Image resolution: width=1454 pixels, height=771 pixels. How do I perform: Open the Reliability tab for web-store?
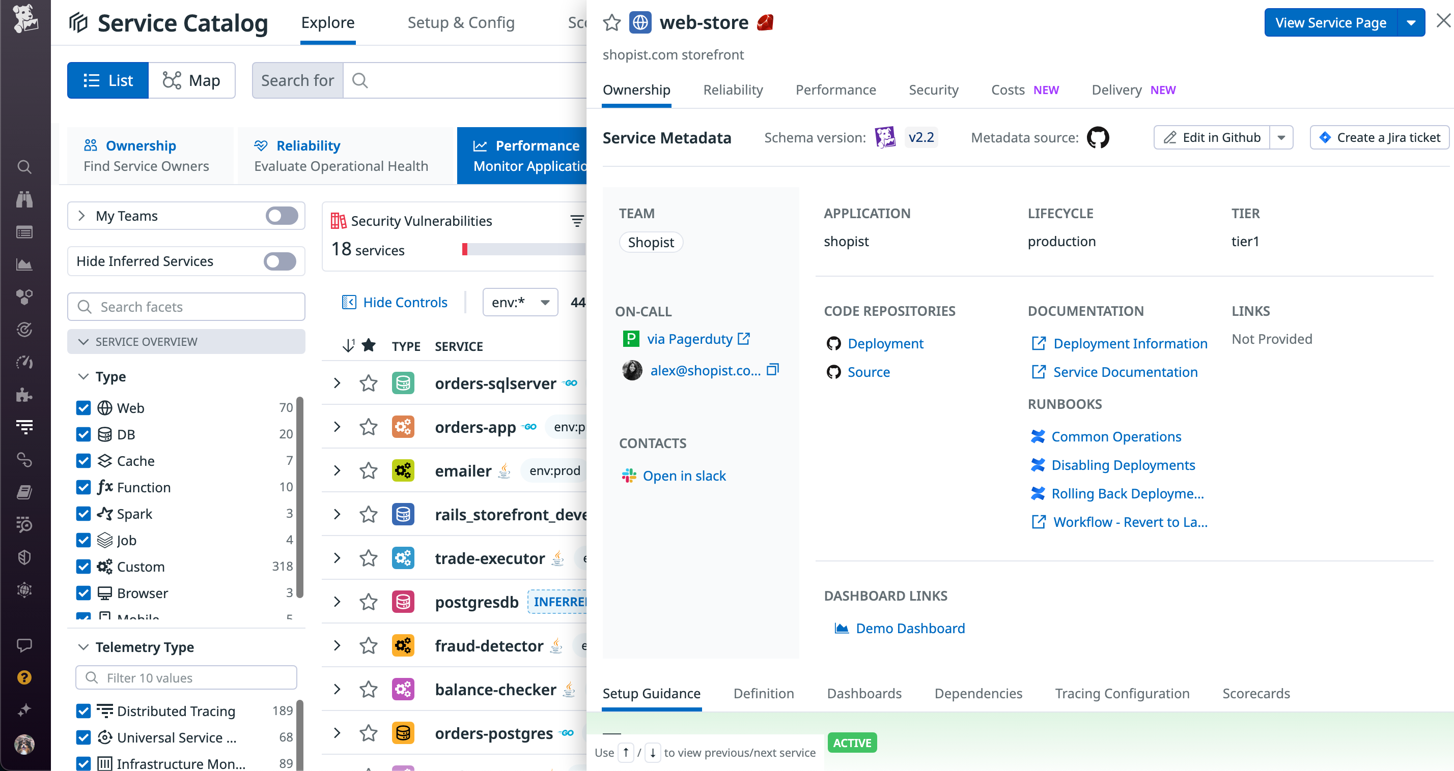tap(733, 90)
